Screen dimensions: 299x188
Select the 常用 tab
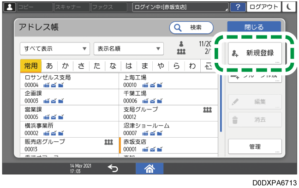(31, 66)
